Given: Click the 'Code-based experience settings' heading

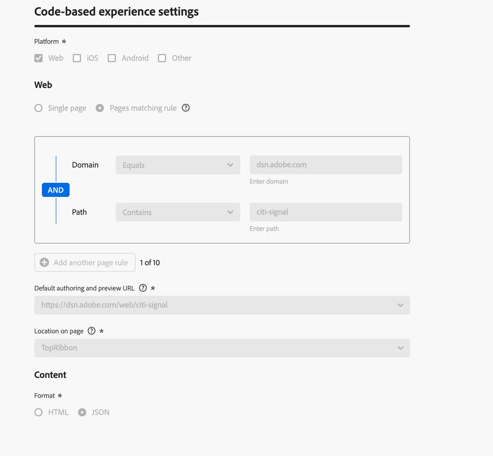Looking at the screenshot, I should click(x=117, y=12).
